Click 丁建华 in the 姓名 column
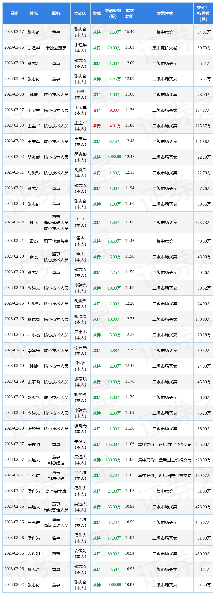The image size is (213, 595). (x=34, y=47)
